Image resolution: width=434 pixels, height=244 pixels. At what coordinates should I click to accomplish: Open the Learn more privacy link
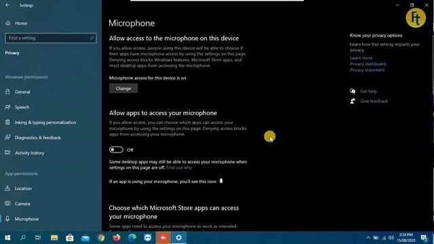click(x=361, y=58)
